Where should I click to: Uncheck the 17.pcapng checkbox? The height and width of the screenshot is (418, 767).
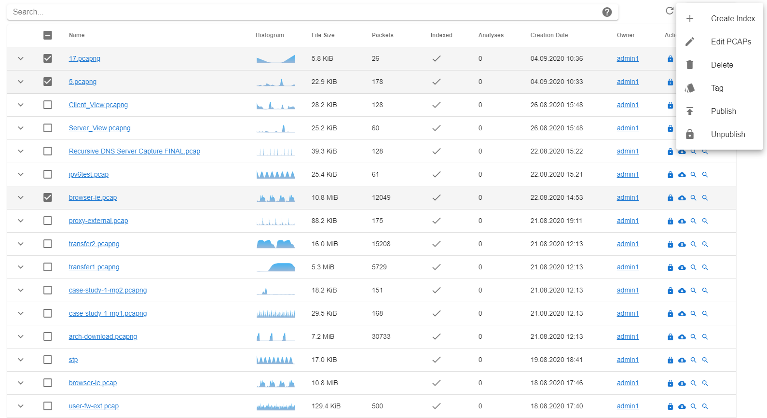(x=48, y=58)
